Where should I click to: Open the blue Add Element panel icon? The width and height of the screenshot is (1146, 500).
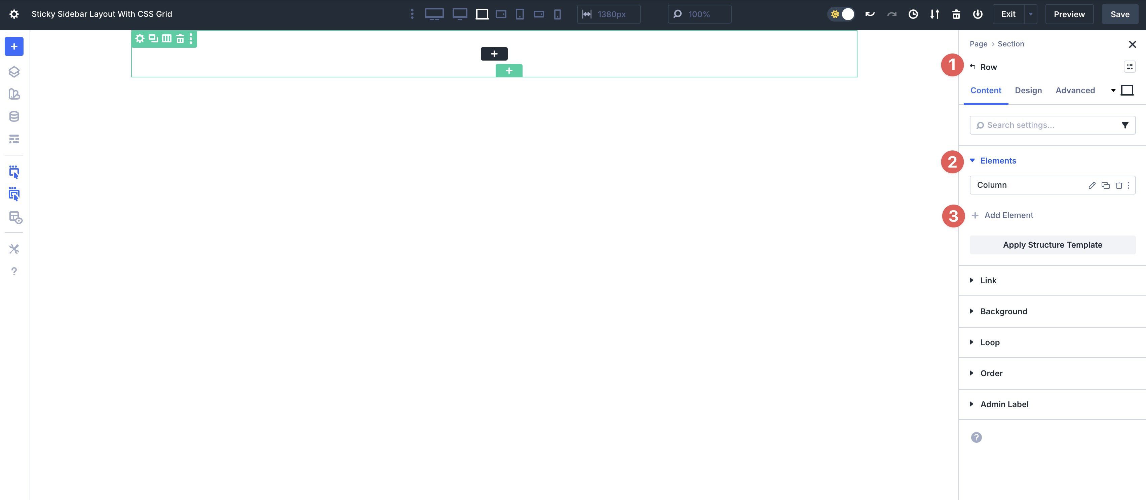(14, 46)
